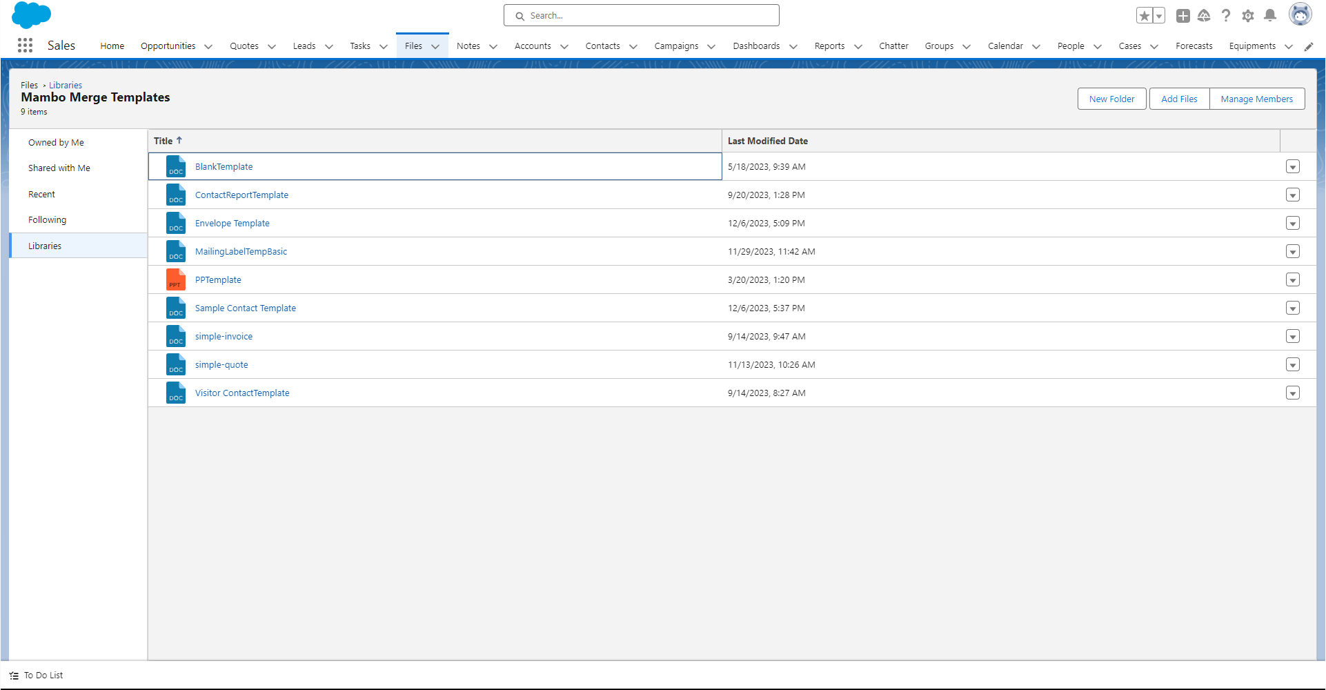The width and height of the screenshot is (1326, 690).
Task: Open Salesforce Help with the question mark icon
Action: point(1226,15)
